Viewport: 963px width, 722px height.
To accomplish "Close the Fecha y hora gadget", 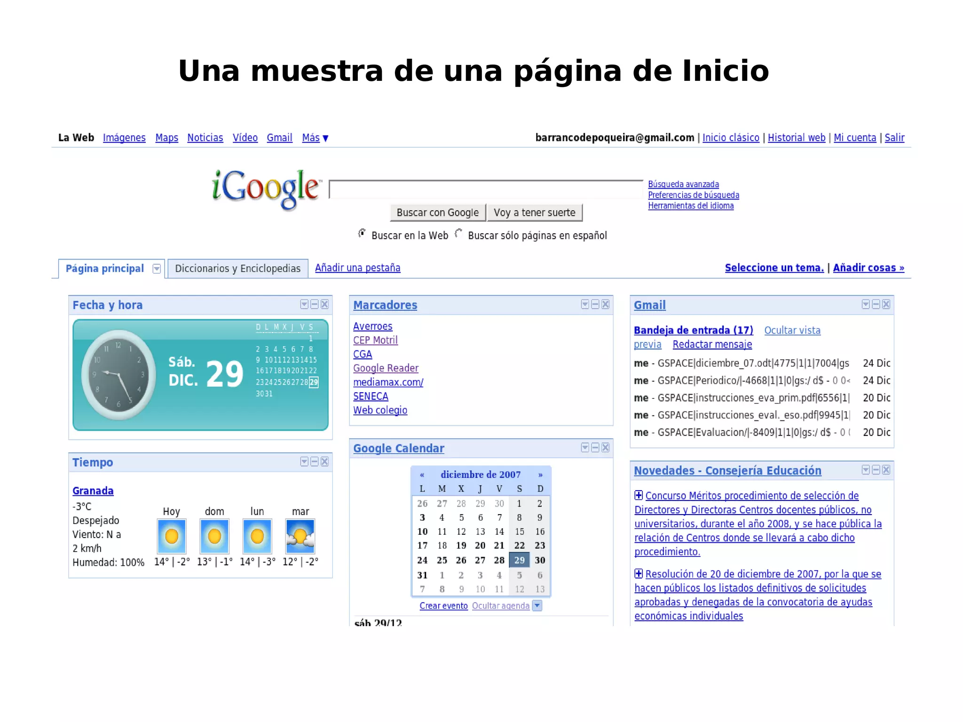I will point(324,304).
